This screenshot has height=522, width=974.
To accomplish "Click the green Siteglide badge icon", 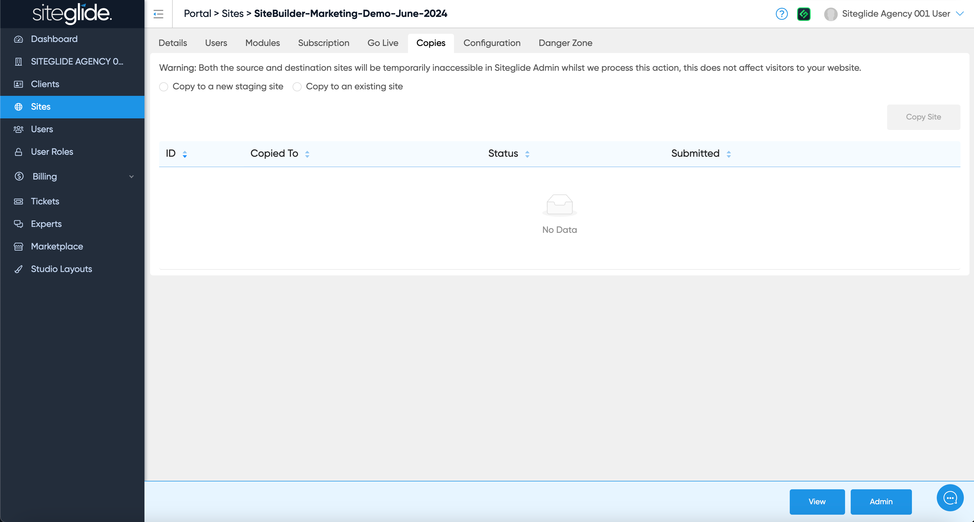I will pyautogui.click(x=804, y=14).
